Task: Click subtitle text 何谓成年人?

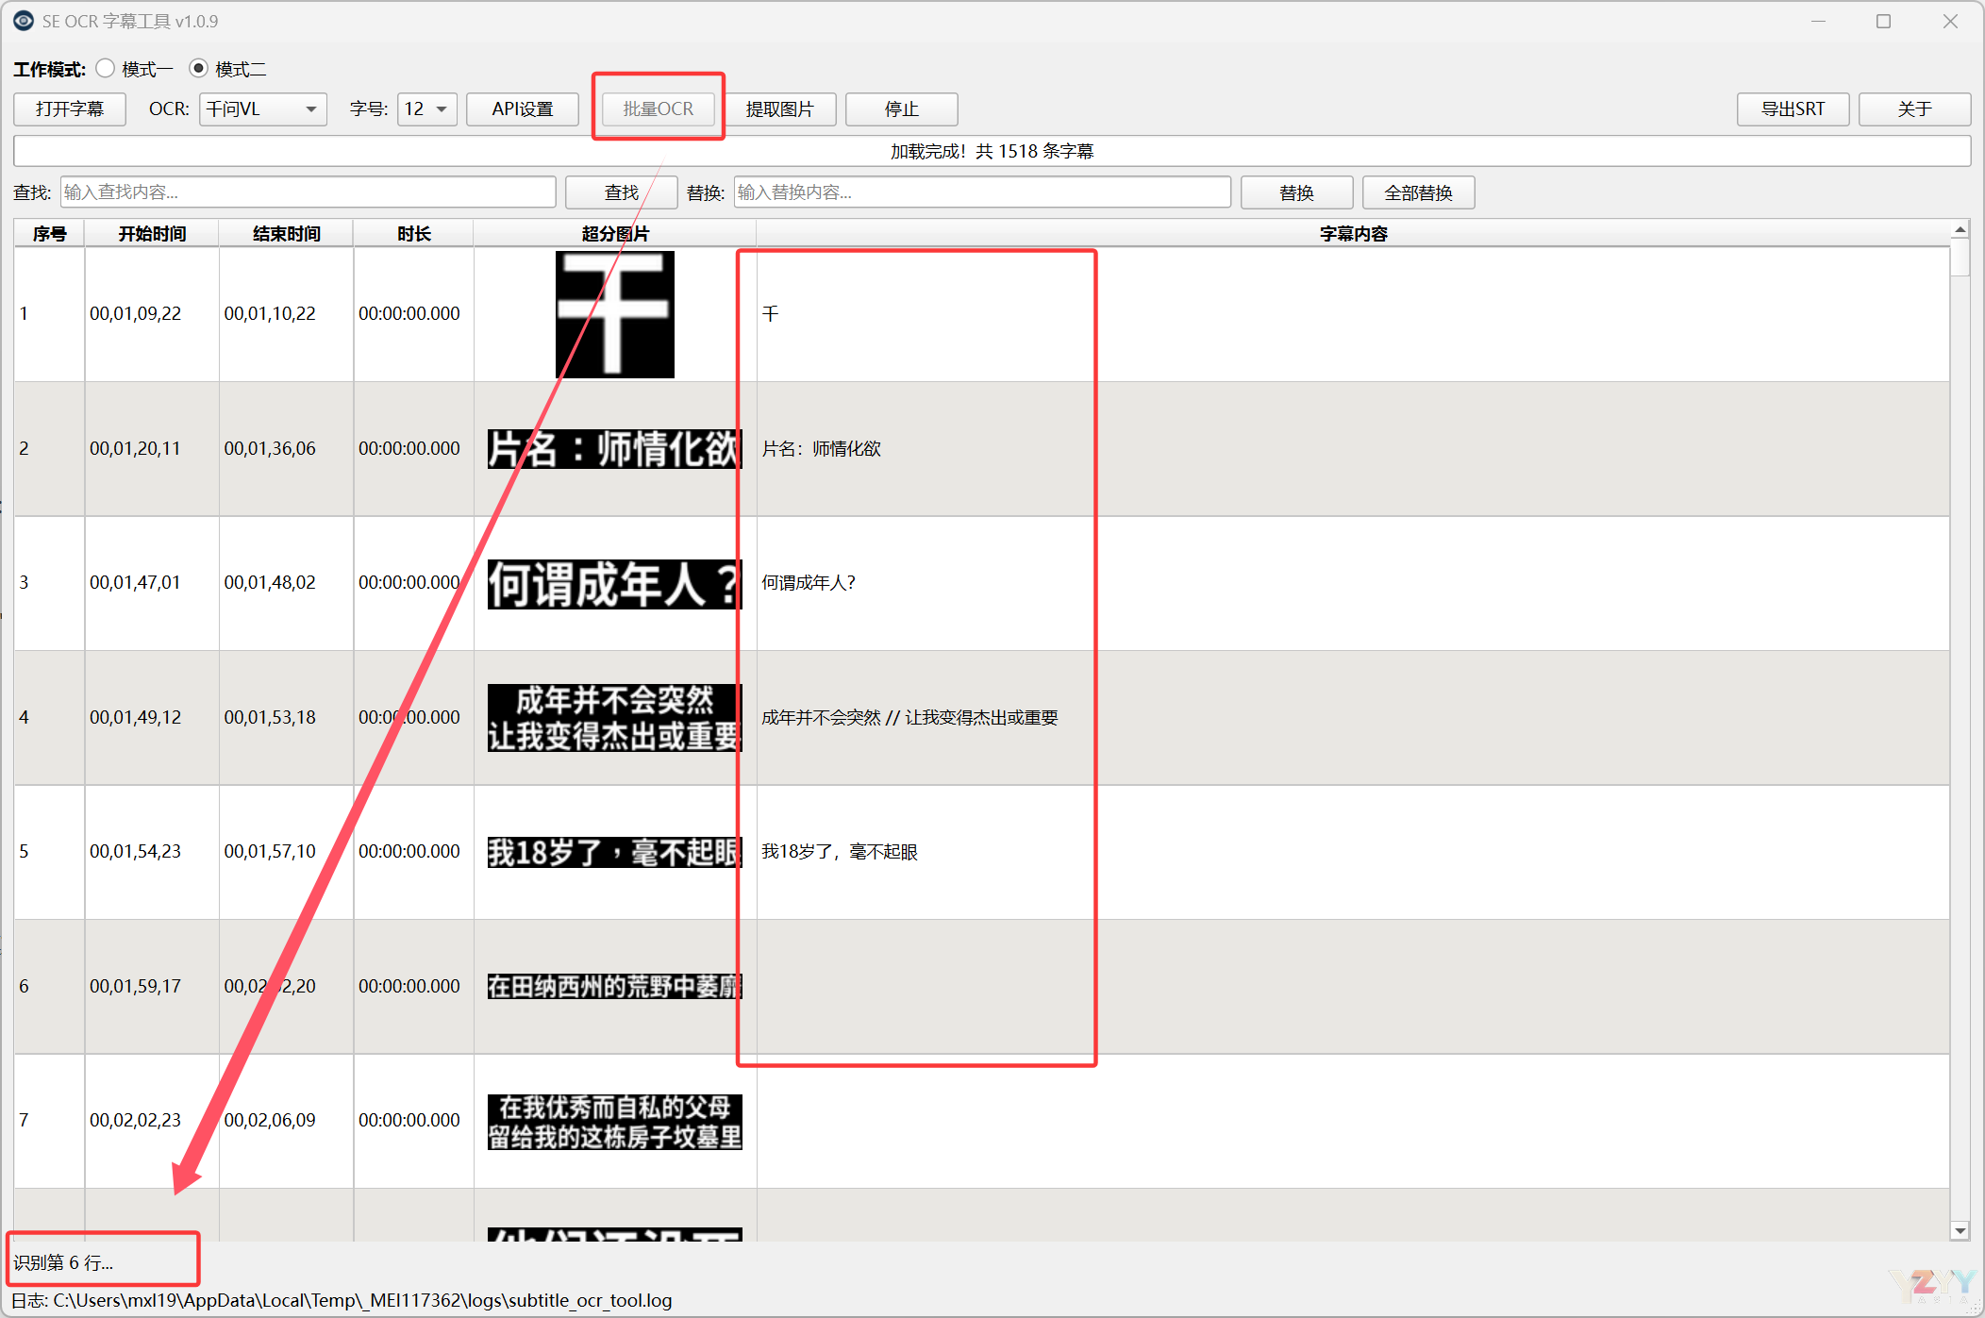Action: pyautogui.click(x=809, y=583)
